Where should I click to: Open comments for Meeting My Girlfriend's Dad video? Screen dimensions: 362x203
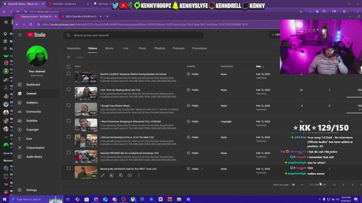point(120,175)
